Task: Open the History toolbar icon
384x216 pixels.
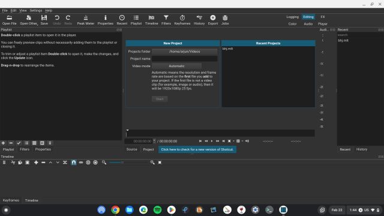Action: (199, 20)
